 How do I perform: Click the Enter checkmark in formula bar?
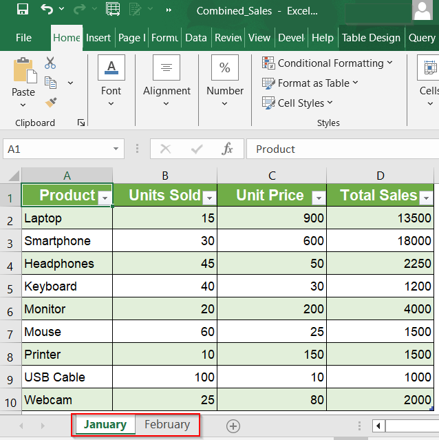tap(197, 149)
